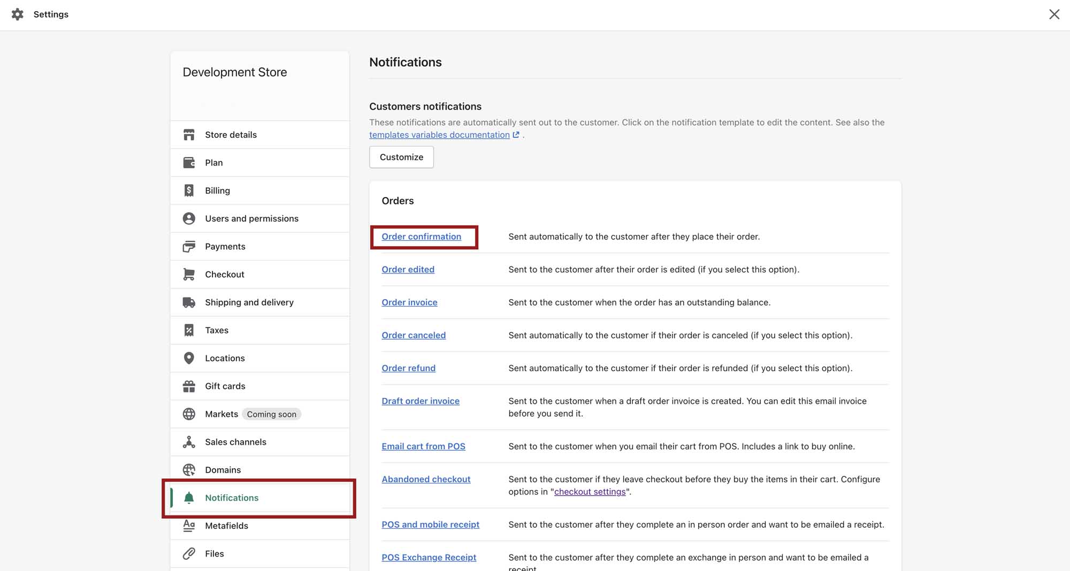Open Locations settings
This screenshot has height=571, width=1070.
[260, 358]
